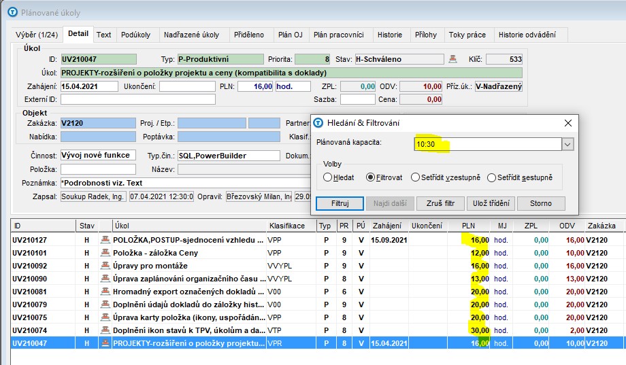Screen dimensions: 626x365
Task: Click the status icon in row UV210074
Action: [x=105, y=330]
